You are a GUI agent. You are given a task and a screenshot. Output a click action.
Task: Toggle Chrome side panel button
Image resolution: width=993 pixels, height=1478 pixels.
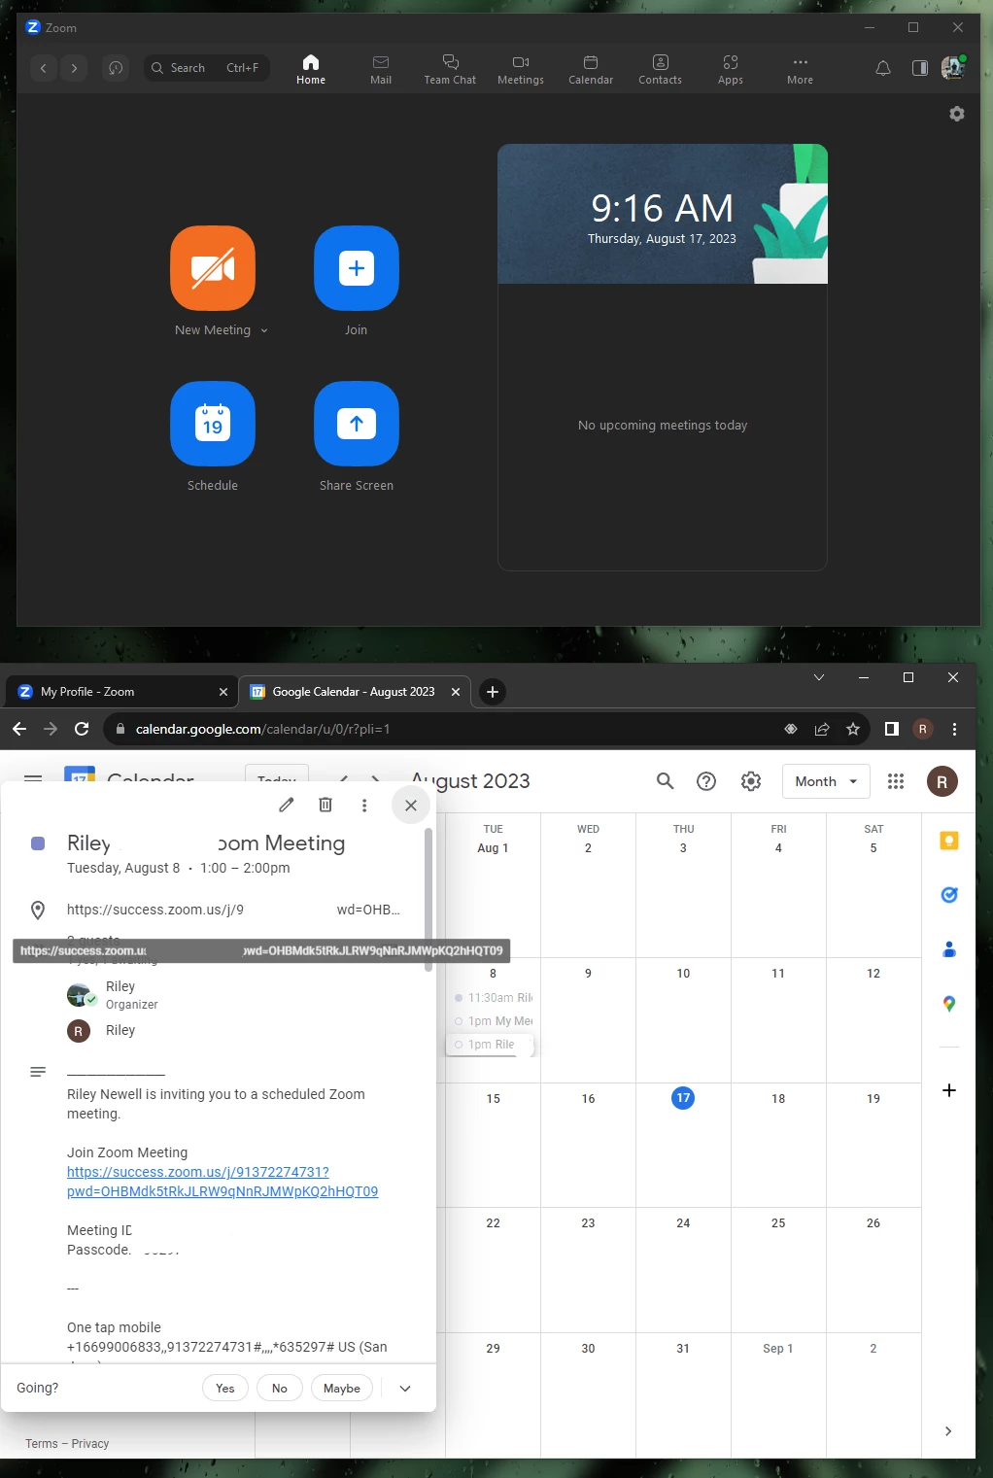(892, 729)
